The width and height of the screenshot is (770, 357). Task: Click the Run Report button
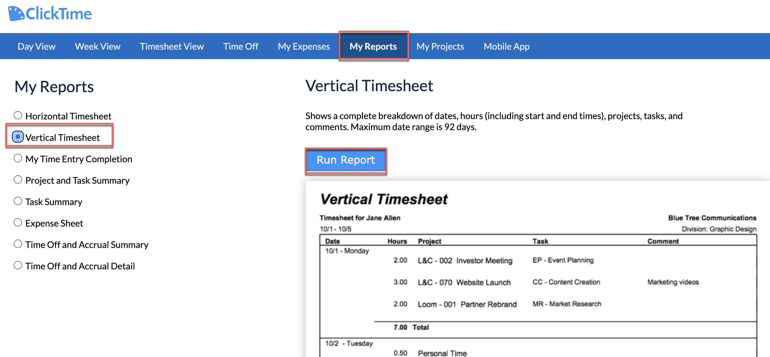pos(346,160)
